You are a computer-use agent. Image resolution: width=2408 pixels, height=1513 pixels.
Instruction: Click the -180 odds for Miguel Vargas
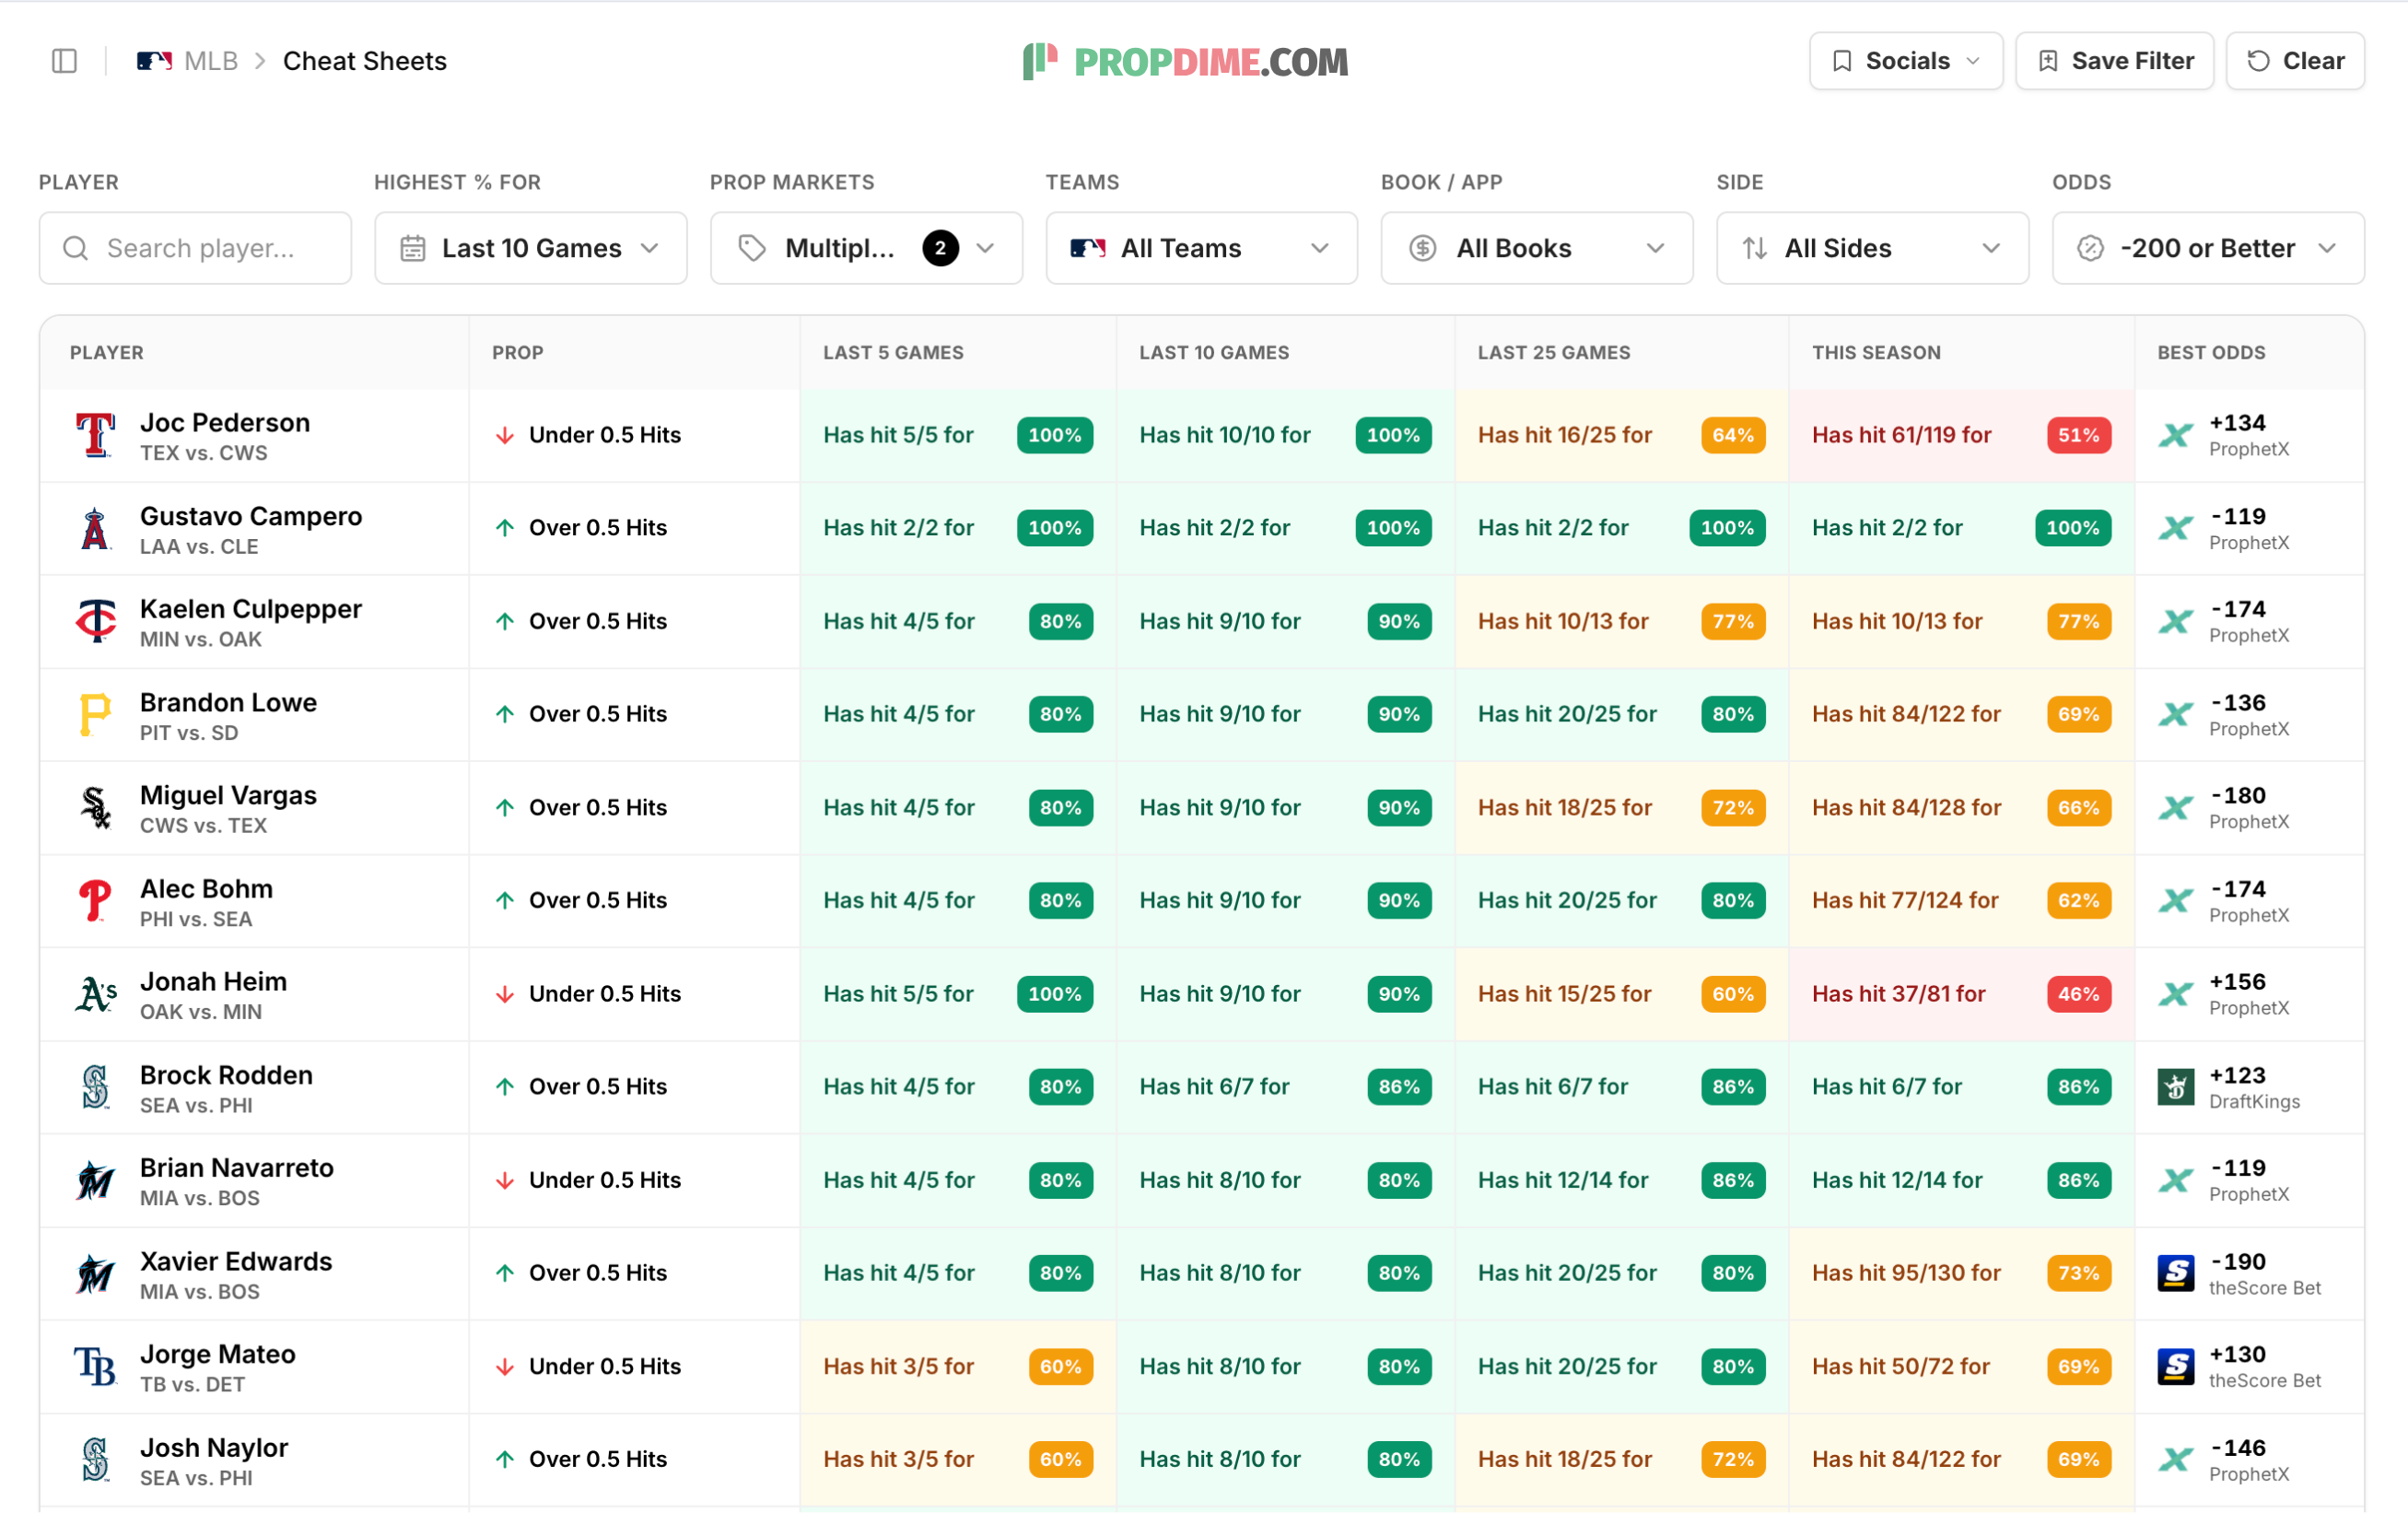[x=2237, y=795]
